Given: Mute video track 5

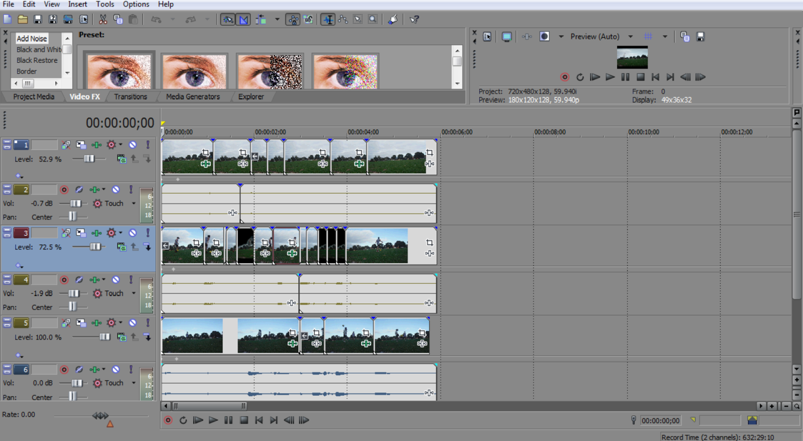Looking at the screenshot, I should point(132,322).
